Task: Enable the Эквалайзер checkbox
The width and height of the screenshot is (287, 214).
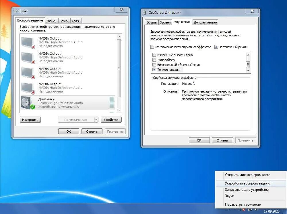Action: coord(154,60)
